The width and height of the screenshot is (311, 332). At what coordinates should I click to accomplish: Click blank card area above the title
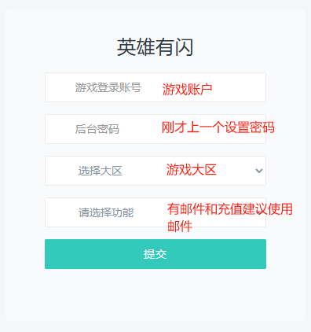point(155,22)
